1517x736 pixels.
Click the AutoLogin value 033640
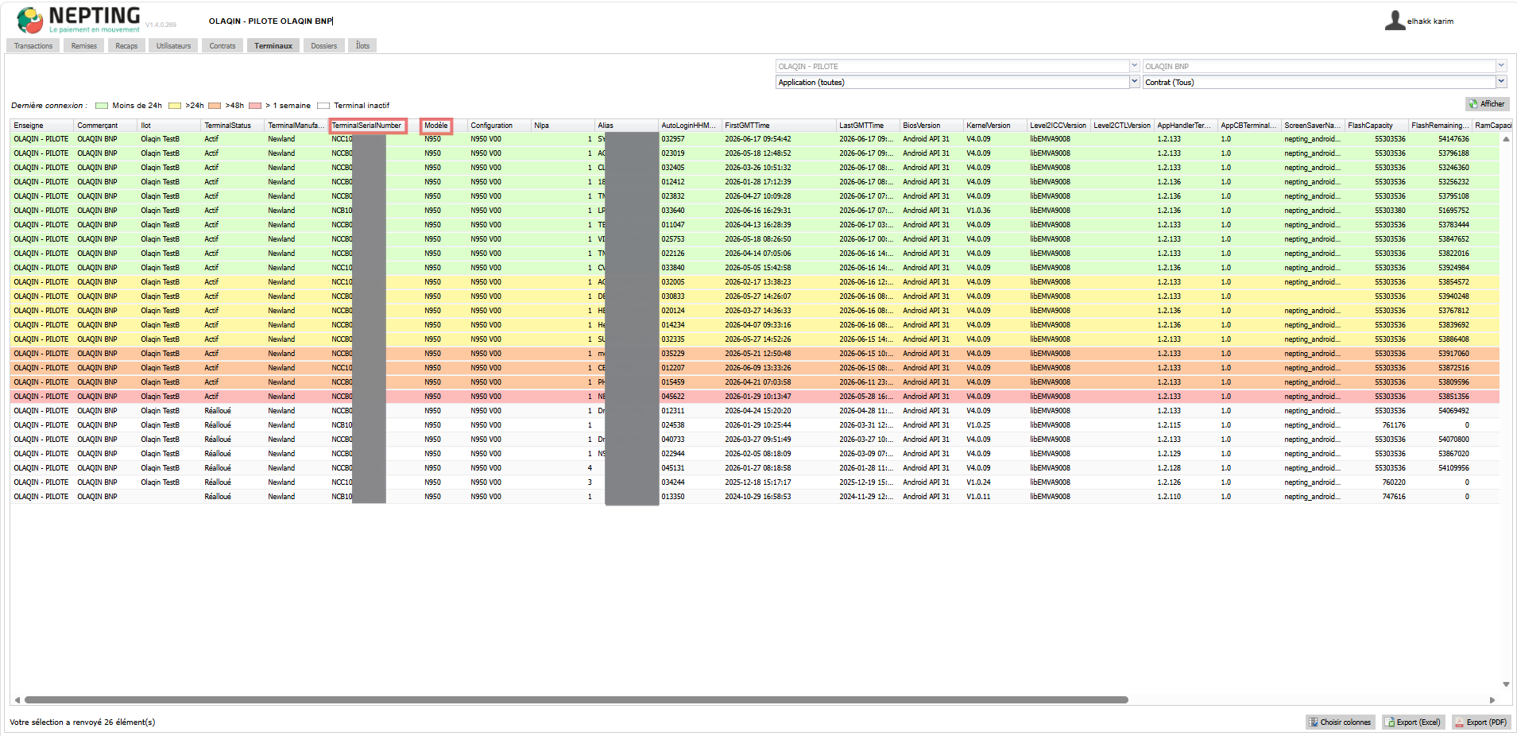pos(672,211)
